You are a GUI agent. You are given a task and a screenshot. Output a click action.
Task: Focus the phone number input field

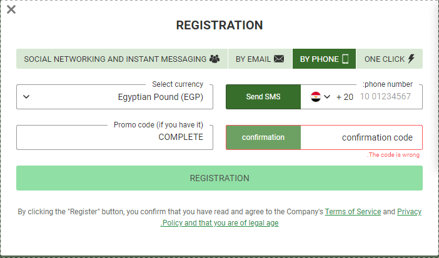pos(389,97)
